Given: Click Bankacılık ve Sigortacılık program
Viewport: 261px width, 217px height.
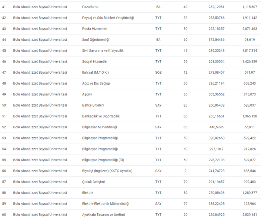Looking at the screenshot, I should 101,116.
